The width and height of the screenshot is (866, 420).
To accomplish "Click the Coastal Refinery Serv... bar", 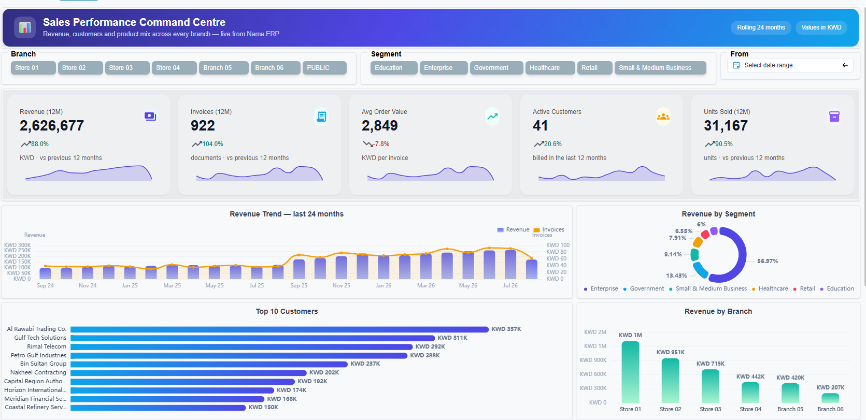I will tap(159, 408).
